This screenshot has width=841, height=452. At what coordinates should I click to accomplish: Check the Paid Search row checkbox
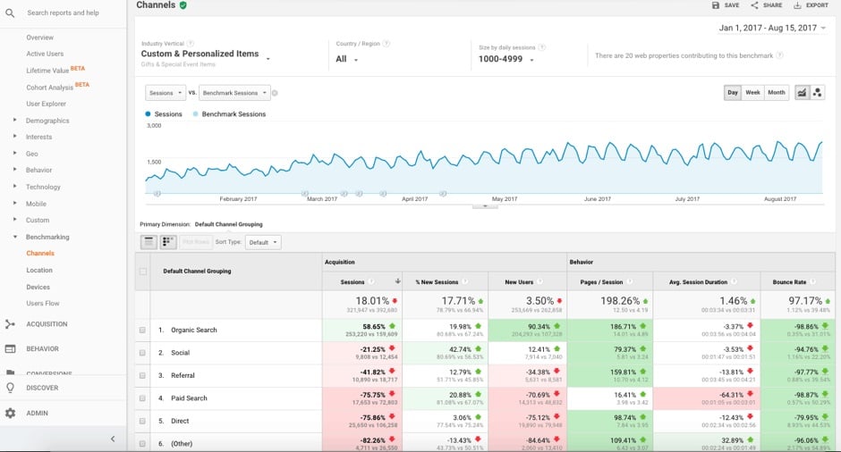pos(142,398)
